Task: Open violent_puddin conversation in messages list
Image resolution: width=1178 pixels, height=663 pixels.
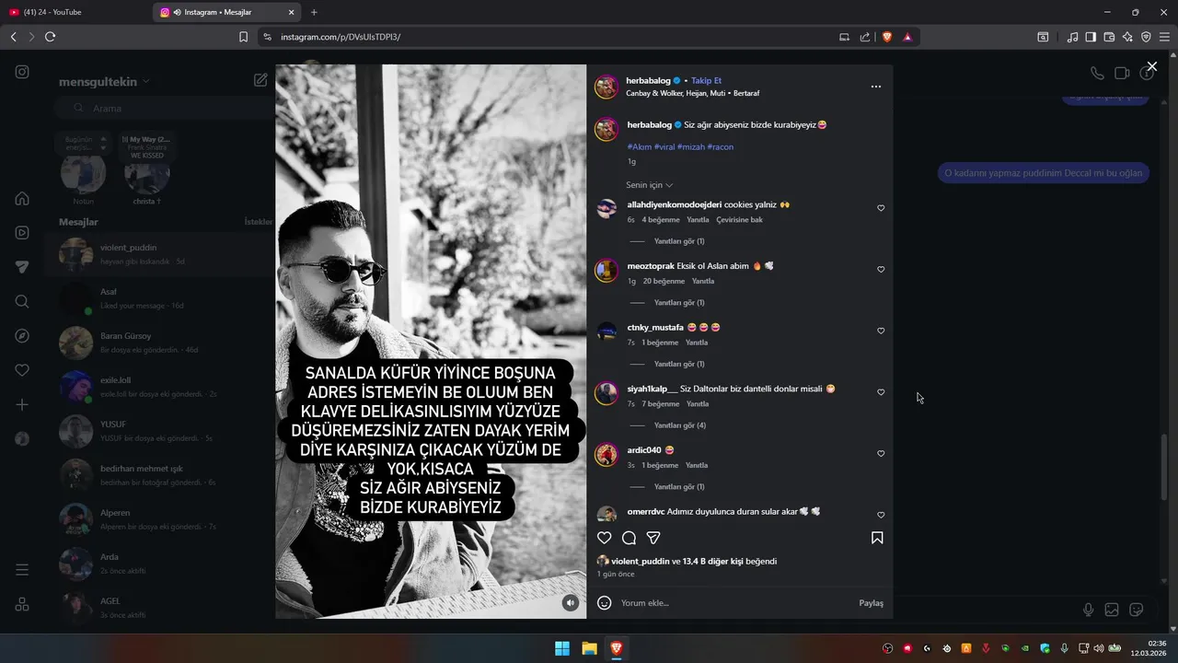Action: 161,254
